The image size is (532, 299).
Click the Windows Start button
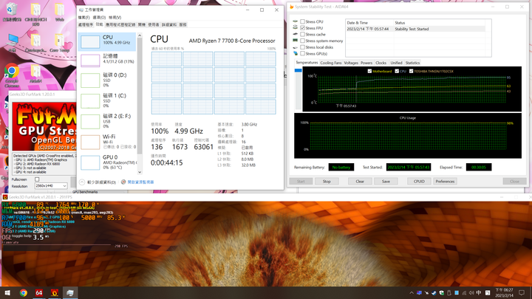pos(7,293)
